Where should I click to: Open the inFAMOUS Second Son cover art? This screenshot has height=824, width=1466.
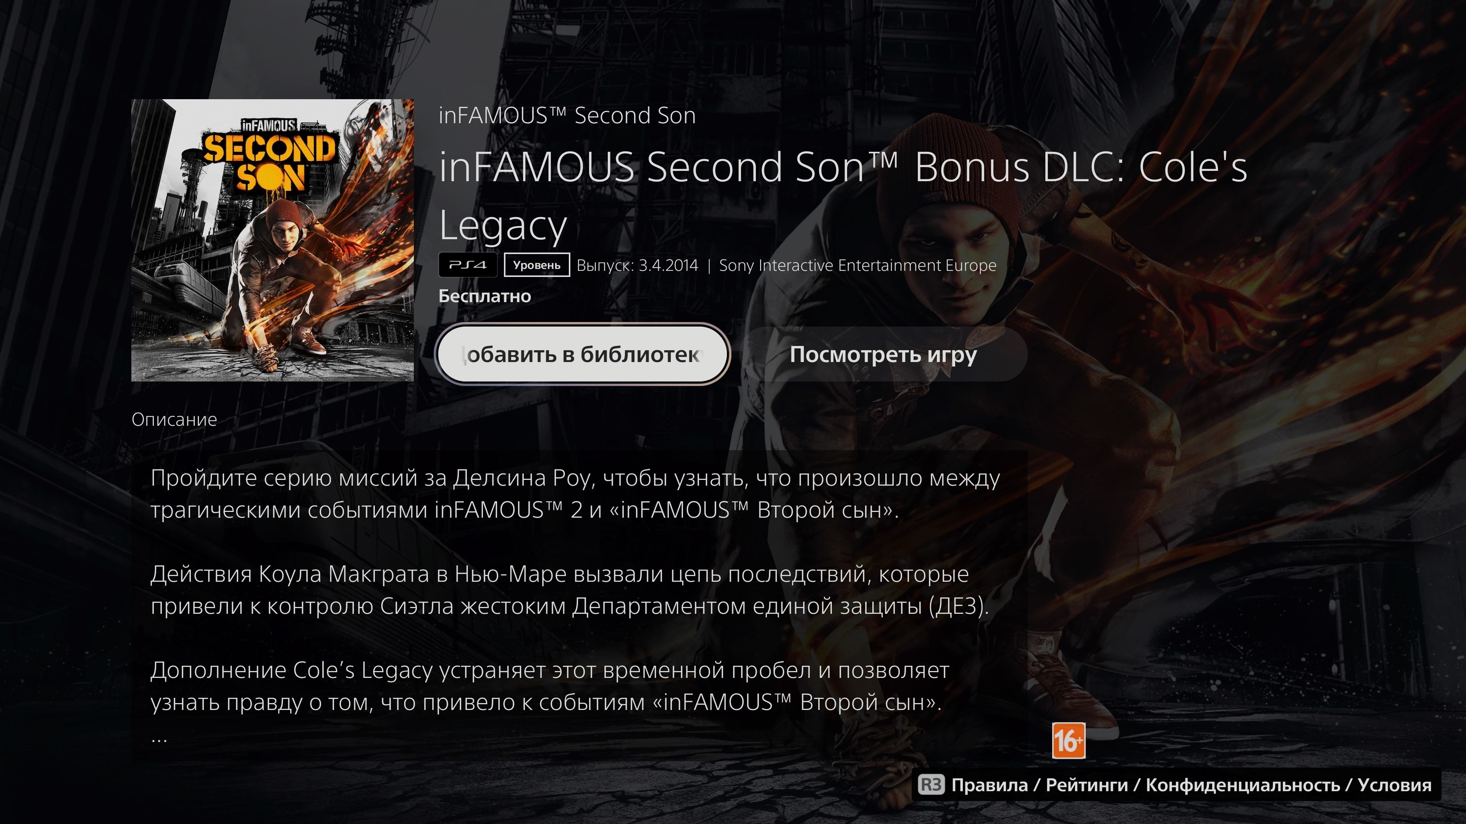(273, 240)
